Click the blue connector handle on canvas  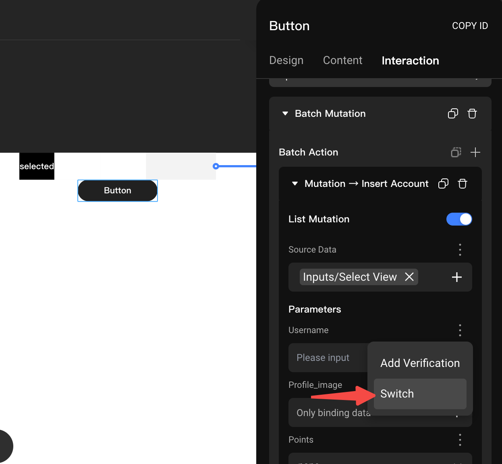pyautogui.click(x=216, y=166)
